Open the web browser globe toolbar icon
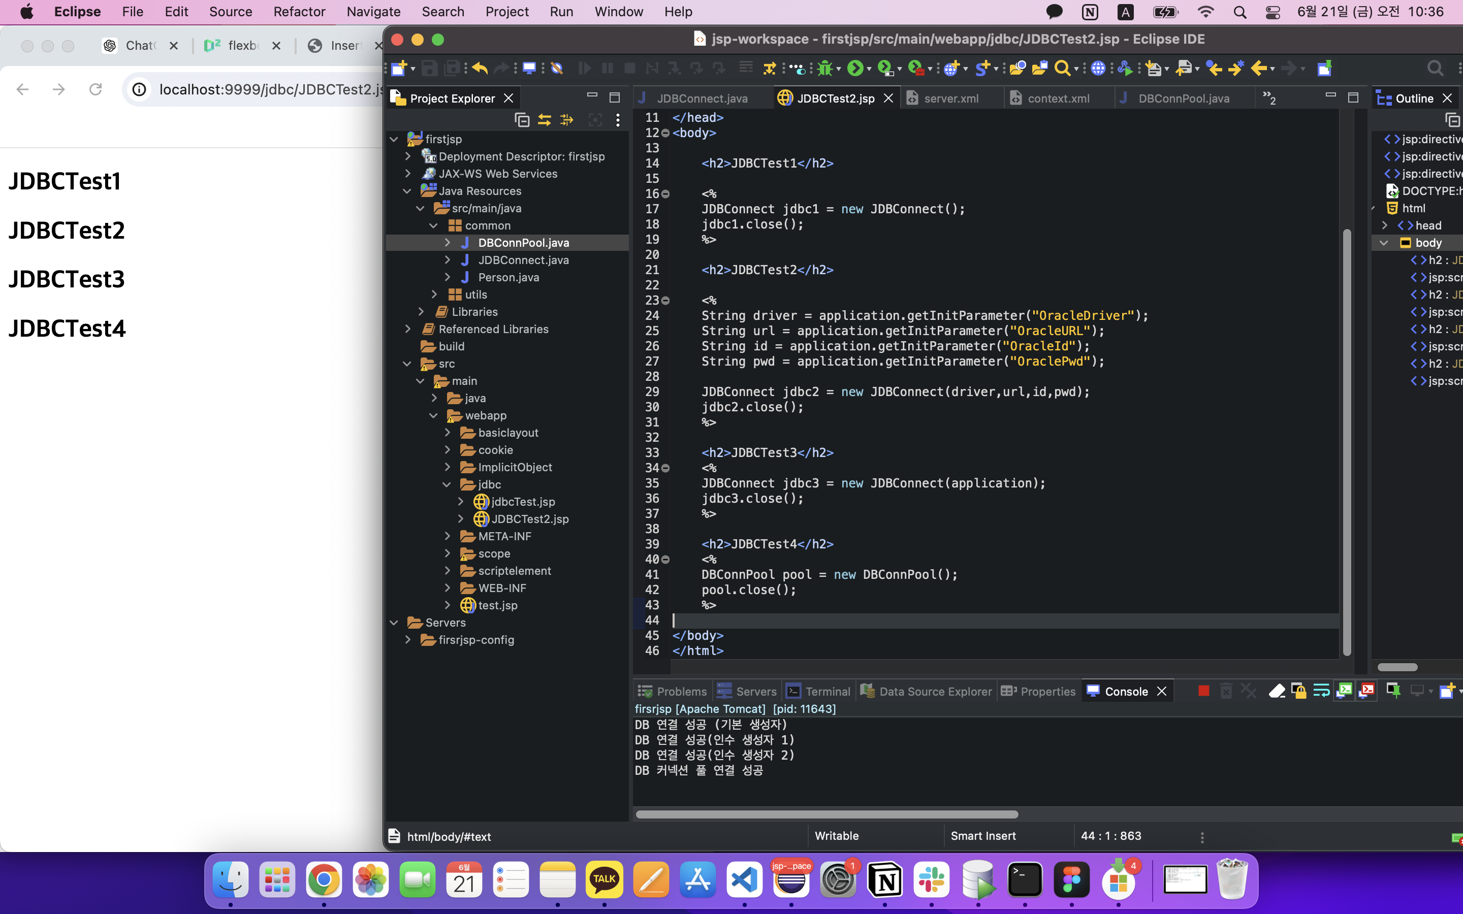This screenshot has width=1463, height=914. click(1098, 69)
